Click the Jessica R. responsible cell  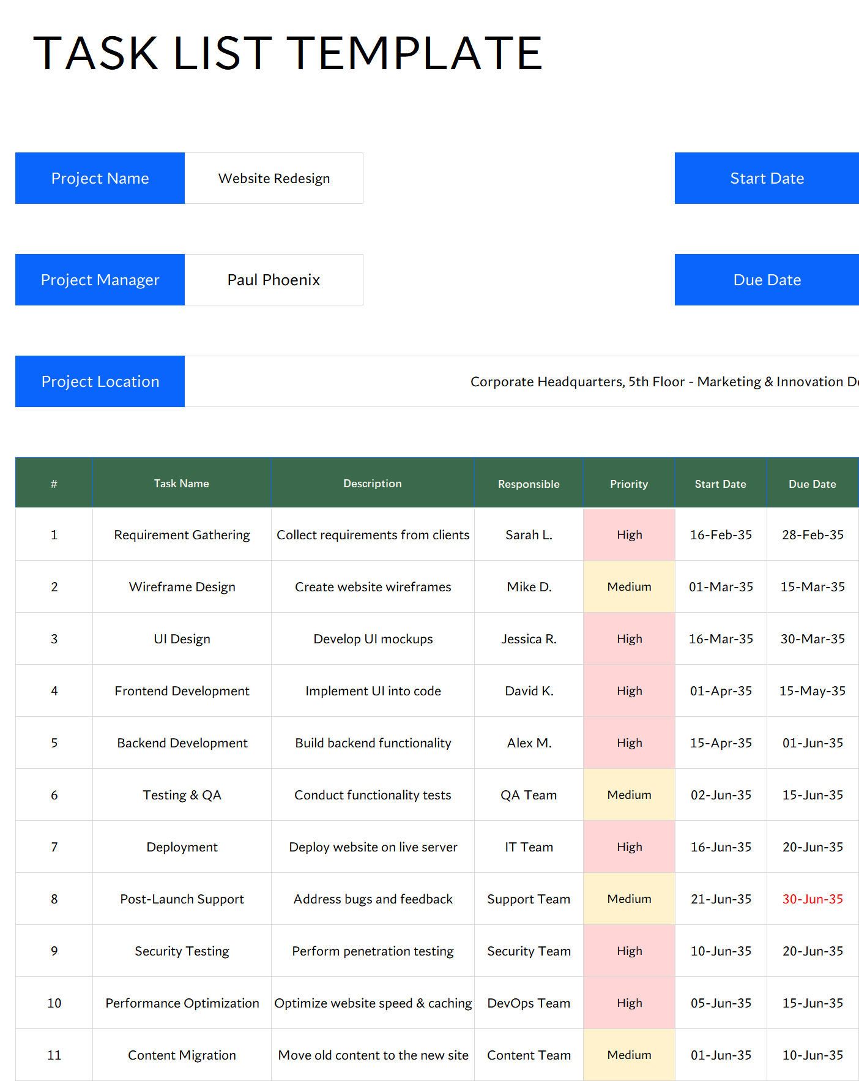tap(529, 639)
